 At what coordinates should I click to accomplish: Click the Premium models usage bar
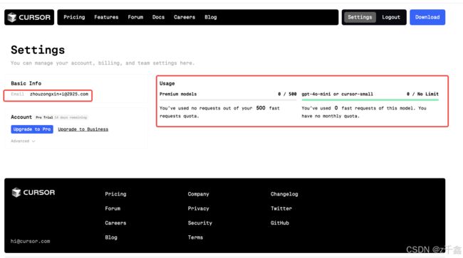coord(228,100)
